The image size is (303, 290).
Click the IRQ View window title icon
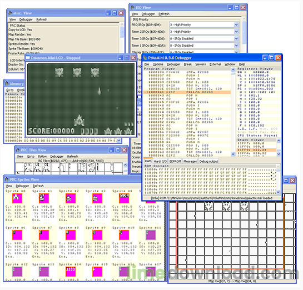coord(132,8)
